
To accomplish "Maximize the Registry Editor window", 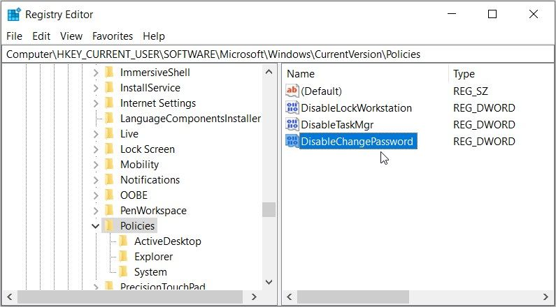I will [492, 14].
